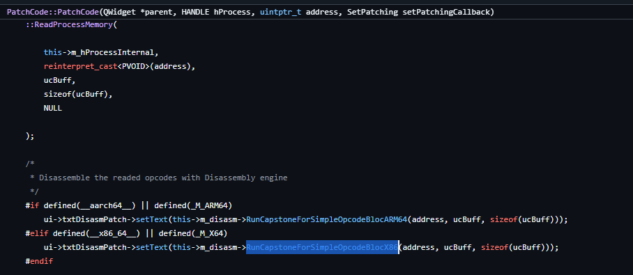Click RunCapstoneForSimpleOpcodeBlocARM64 method name
633x275 pixels.
point(327,220)
